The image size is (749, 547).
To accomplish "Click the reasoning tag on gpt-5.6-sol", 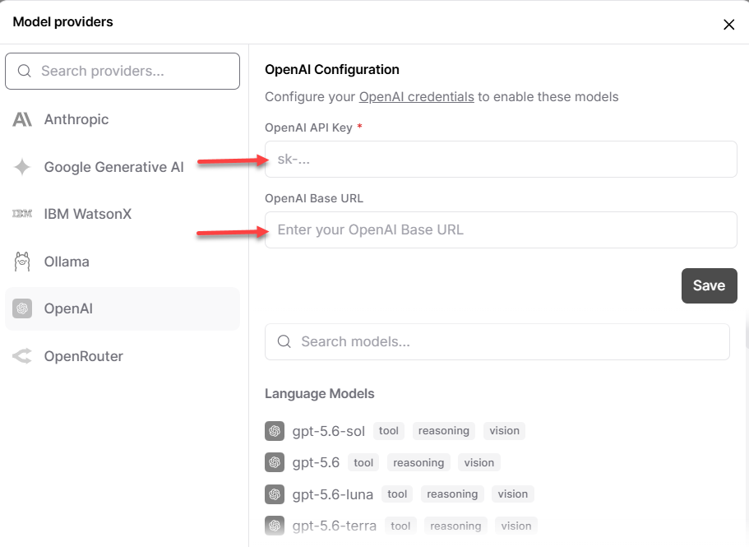I will [x=444, y=431].
